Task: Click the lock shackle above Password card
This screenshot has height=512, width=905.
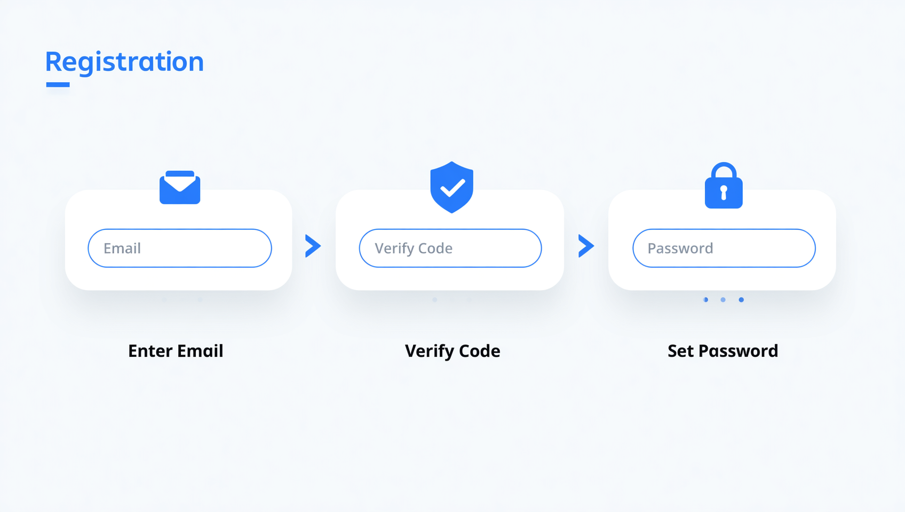Action: click(x=724, y=171)
